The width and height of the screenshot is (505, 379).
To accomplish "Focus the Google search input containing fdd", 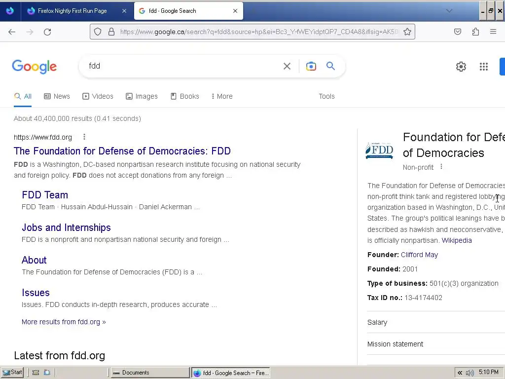I will [183, 66].
